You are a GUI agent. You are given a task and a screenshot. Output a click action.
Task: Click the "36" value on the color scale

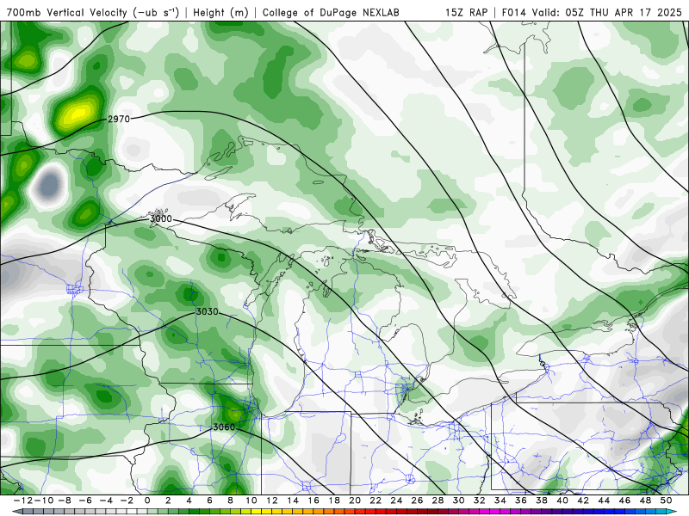click(521, 501)
